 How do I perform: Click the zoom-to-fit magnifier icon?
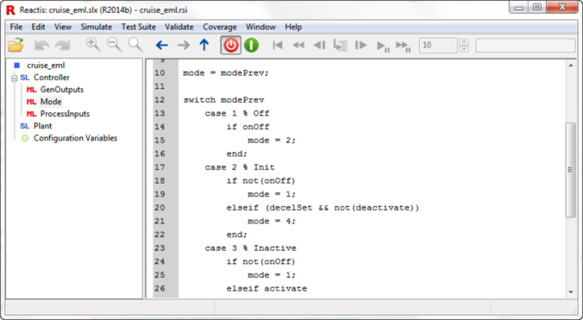click(135, 45)
